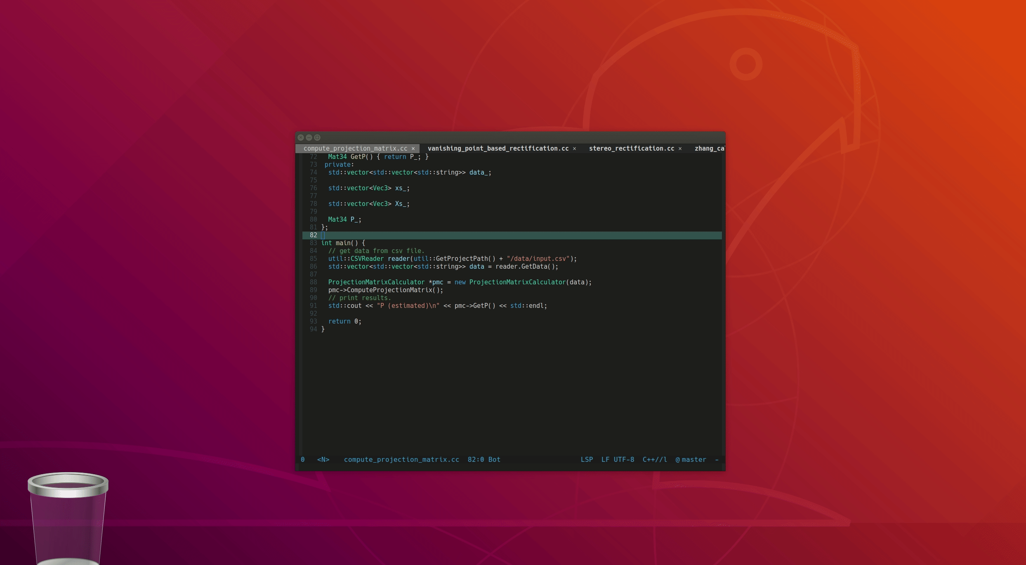Click the buffer name in the modeline
Image resolution: width=1026 pixels, height=565 pixels.
click(x=401, y=460)
